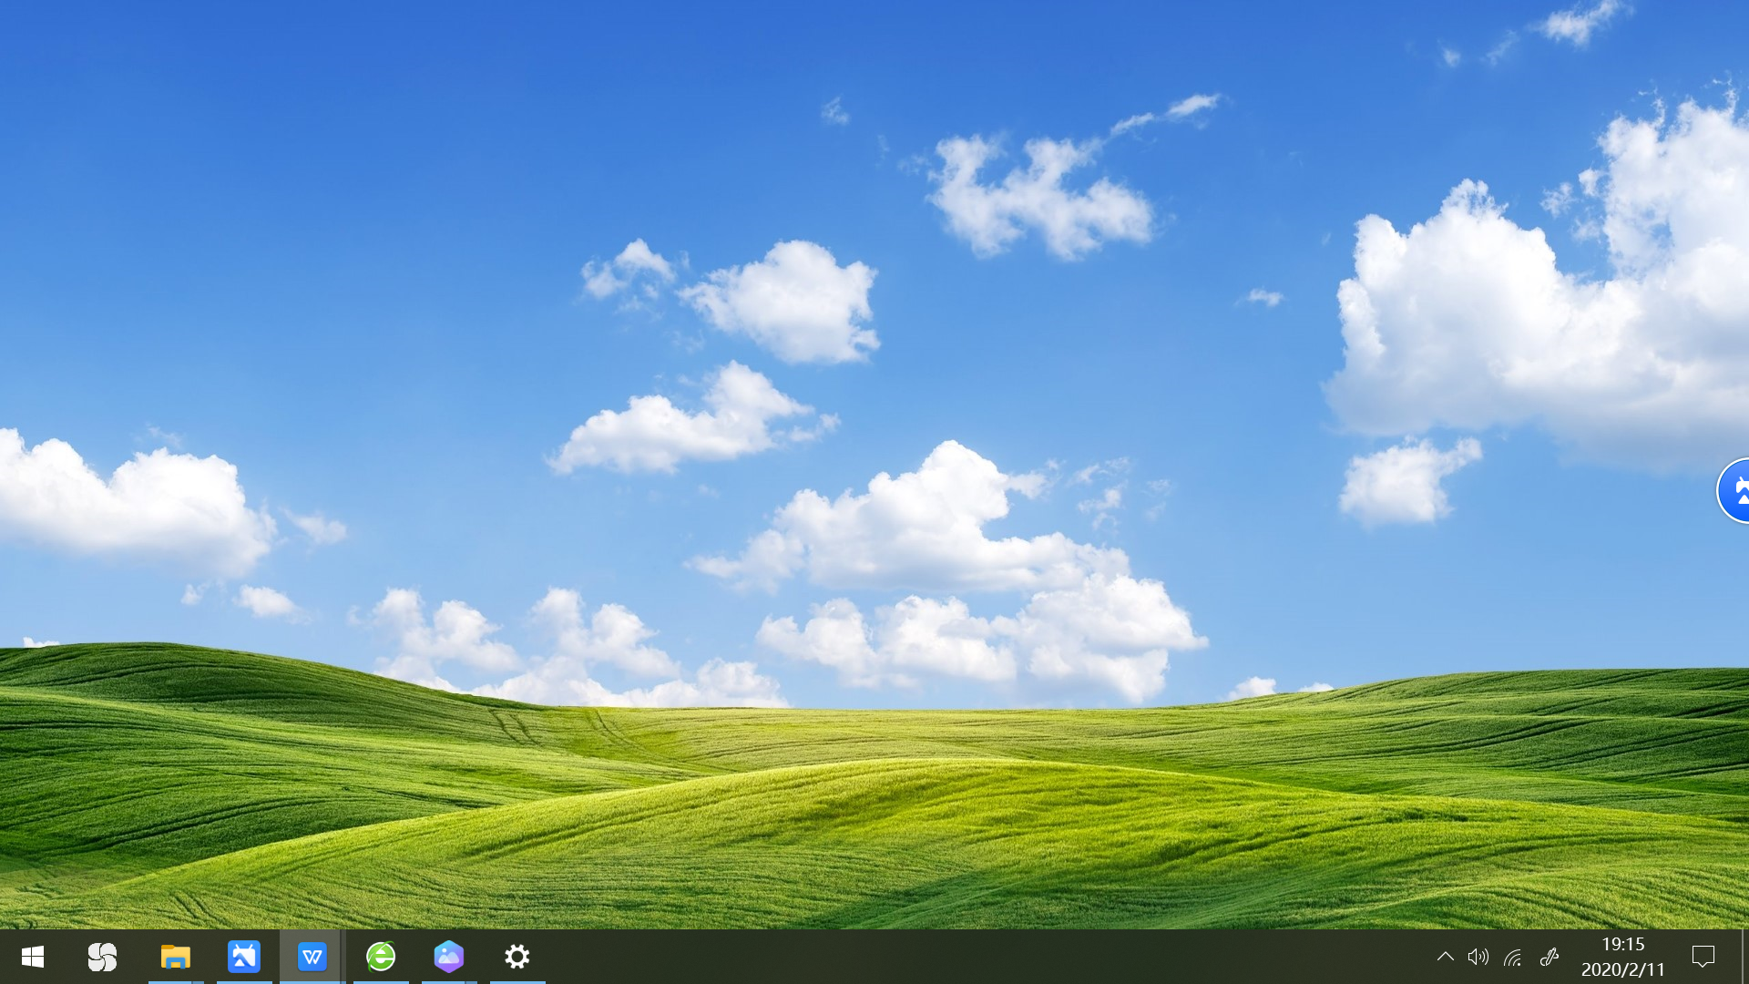Click the white pinwheel taskbar icon

tap(102, 957)
